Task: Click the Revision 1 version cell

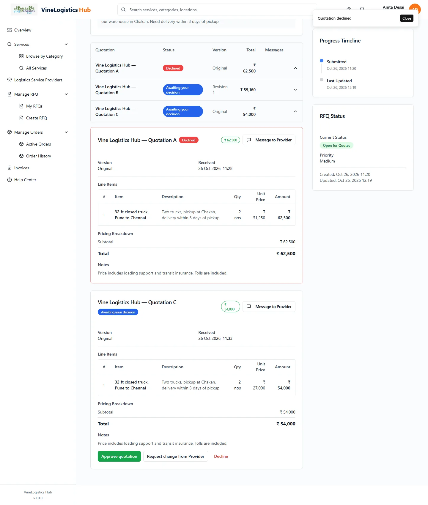Action: pos(220,90)
